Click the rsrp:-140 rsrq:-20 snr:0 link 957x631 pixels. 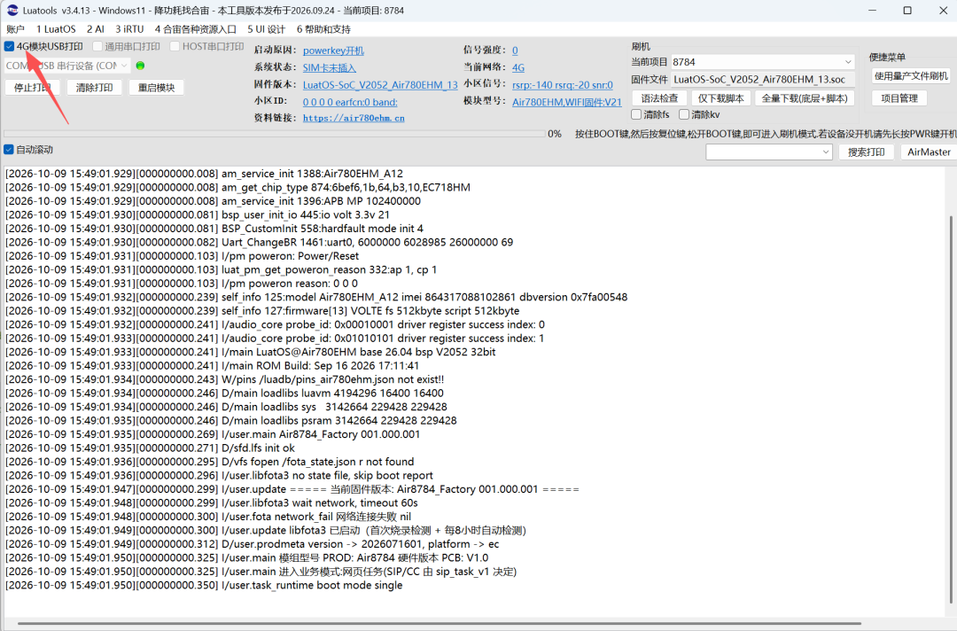point(562,85)
